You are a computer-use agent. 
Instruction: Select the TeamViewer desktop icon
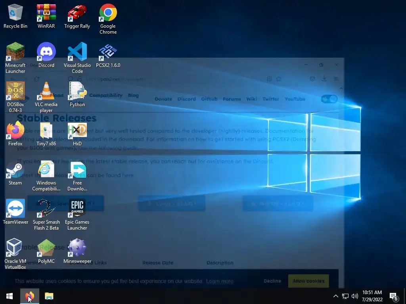pos(15,212)
